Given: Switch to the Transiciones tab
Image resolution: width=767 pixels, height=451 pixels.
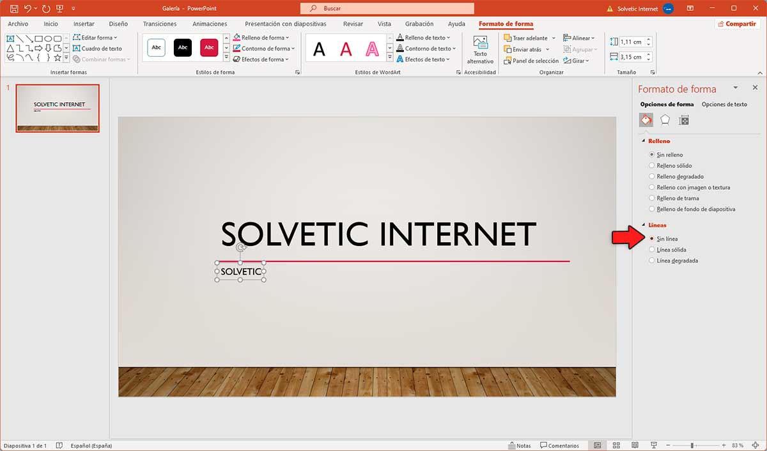Looking at the screenshot, I should [x=160, y=24].
